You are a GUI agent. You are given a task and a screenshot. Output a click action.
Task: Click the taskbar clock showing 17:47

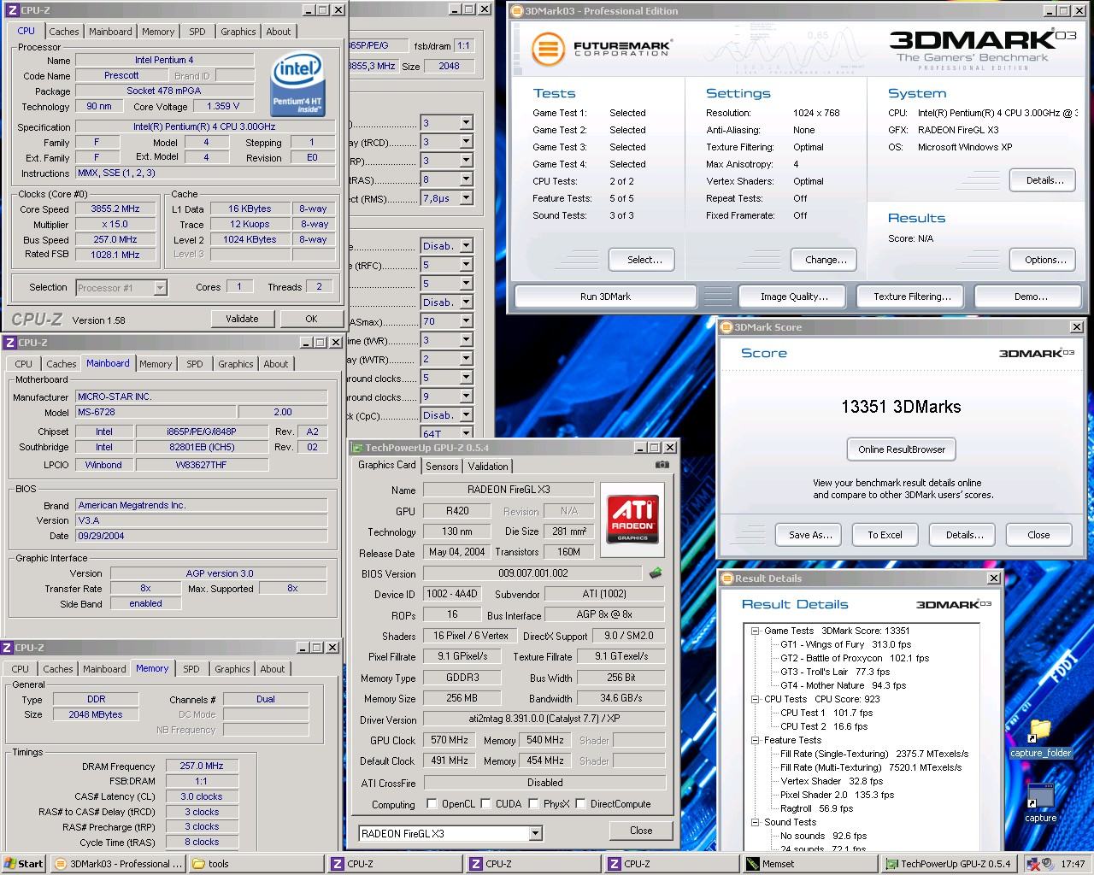[x=1073, y=864]
